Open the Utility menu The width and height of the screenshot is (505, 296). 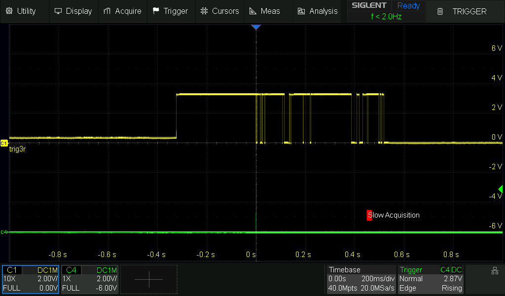[22, 11]
